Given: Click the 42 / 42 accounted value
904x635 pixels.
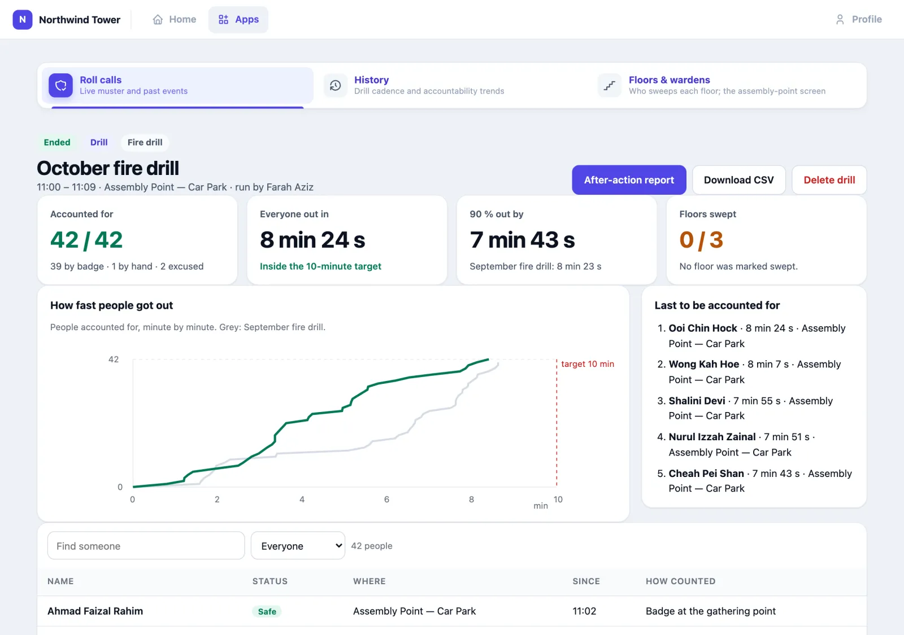Looking at the screenshot, I should [x=86, y=240].
